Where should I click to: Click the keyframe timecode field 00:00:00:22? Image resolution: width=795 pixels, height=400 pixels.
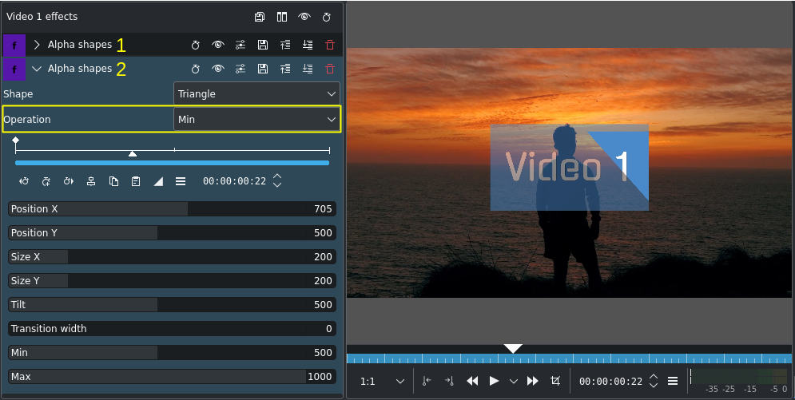(x=234, y=181)
